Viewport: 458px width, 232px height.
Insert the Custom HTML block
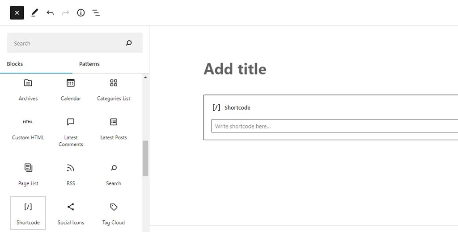pos(28,128)
